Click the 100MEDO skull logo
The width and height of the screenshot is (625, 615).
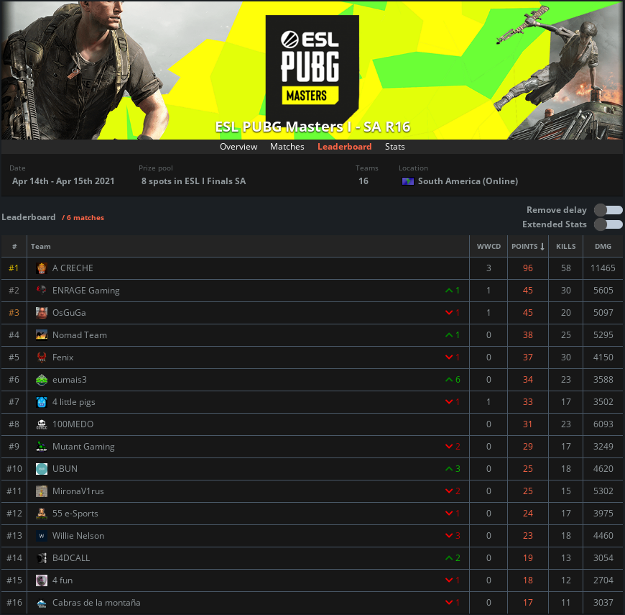click(x=41, y=424)
